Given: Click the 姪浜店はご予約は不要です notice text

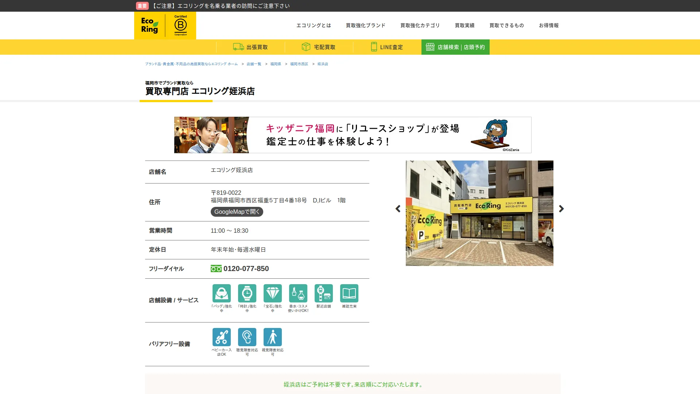Looking at the screenshot, I should [353, 385].
